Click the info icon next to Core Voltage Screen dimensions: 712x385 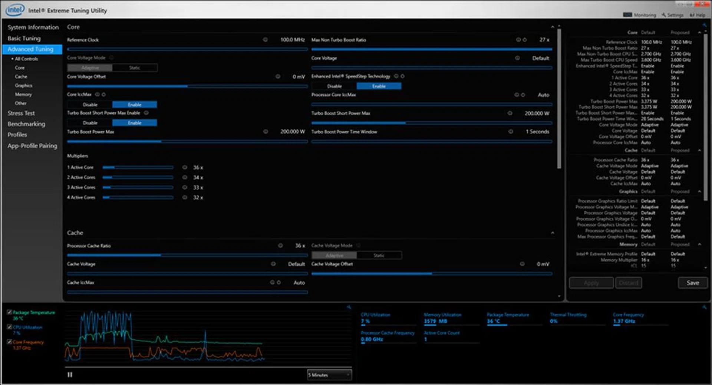(x=517, y=58)
